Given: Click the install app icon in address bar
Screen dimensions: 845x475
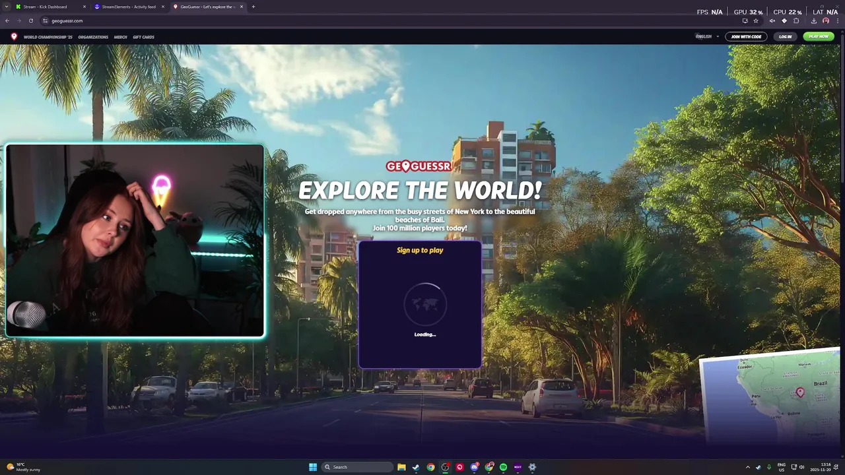Looking at the screenshot, I should coord(745,20).
